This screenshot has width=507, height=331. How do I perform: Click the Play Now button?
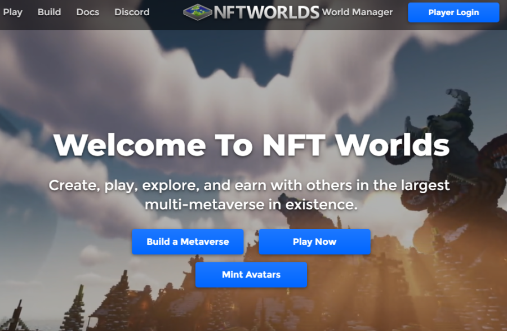point(314,242)
